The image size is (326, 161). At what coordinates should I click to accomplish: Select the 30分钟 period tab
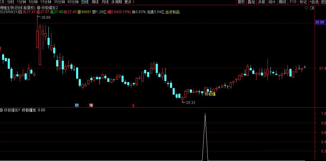tap(59, 2)
